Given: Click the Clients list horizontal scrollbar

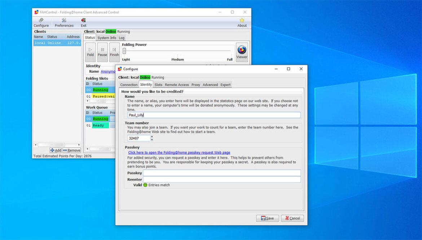Looking at the screenshot, I should coord(57,145).
